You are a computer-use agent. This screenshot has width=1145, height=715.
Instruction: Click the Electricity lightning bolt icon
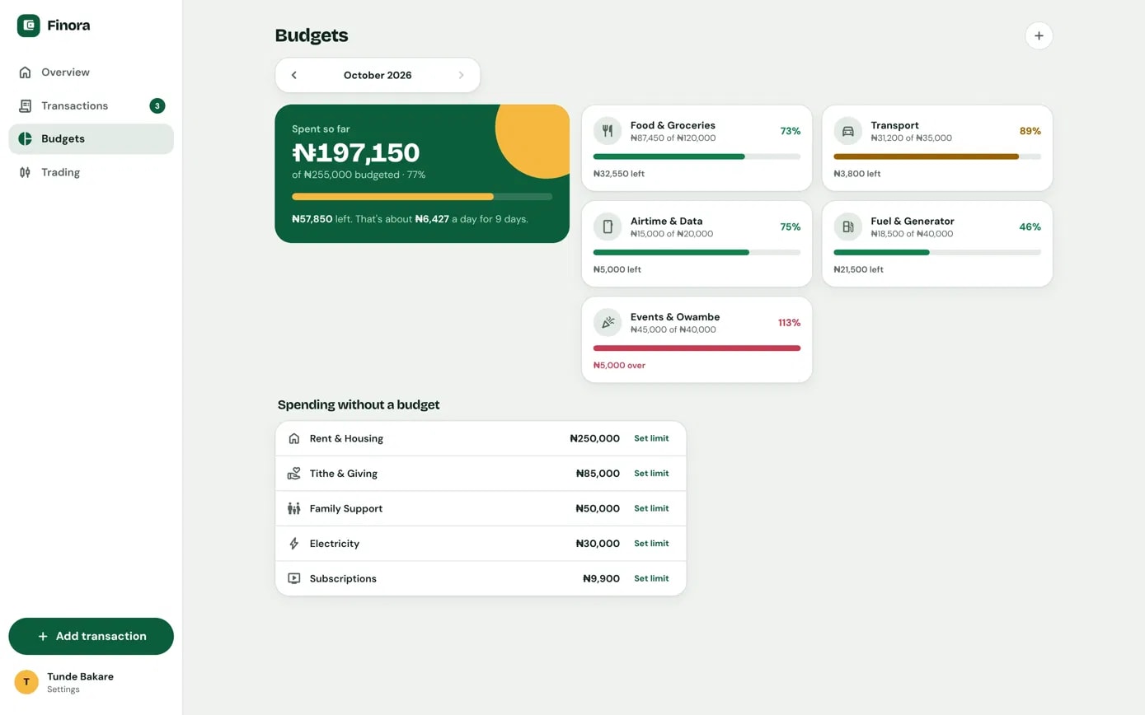(294, 544)
